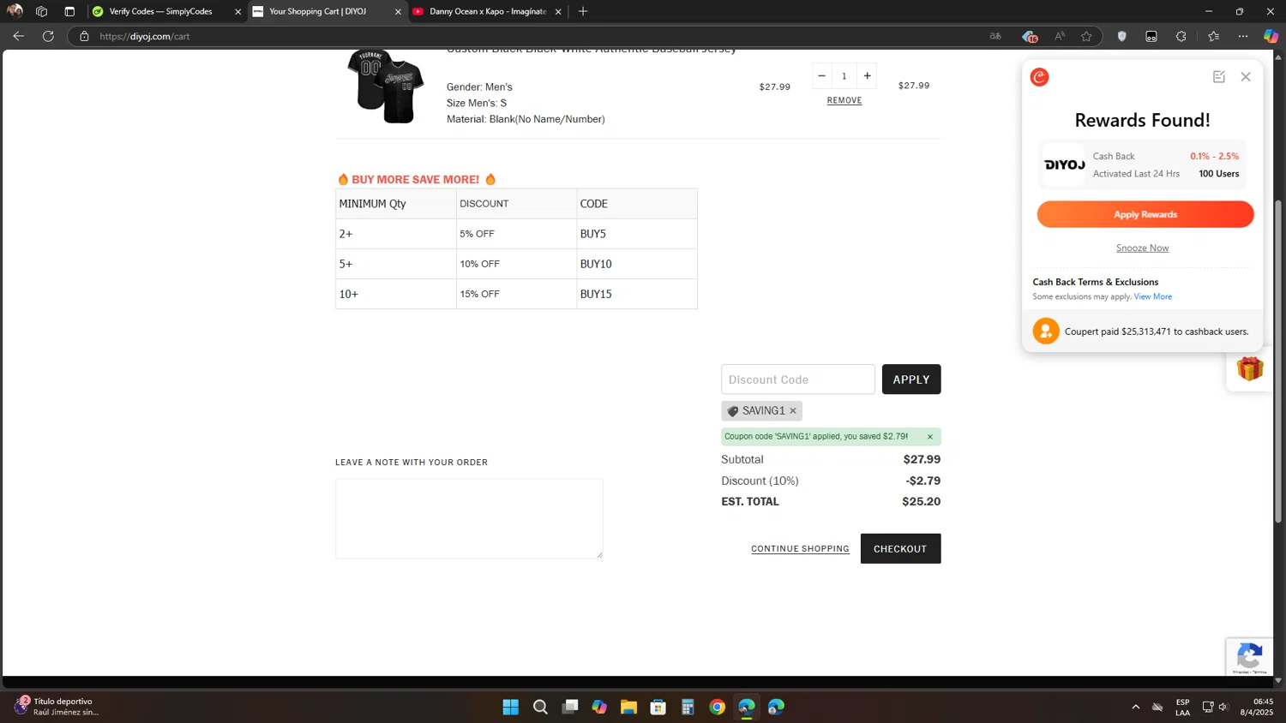Reload the diyoj cart page
Screen dimensions: 1286x723
[x=48, y=36]
